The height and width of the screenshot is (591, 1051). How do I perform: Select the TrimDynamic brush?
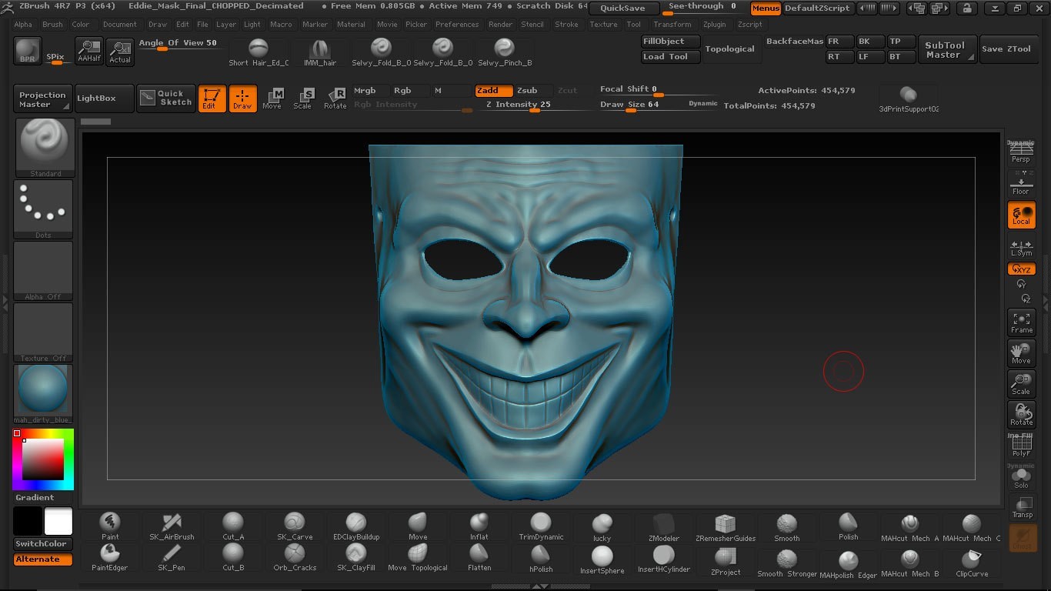pos(541,526)
